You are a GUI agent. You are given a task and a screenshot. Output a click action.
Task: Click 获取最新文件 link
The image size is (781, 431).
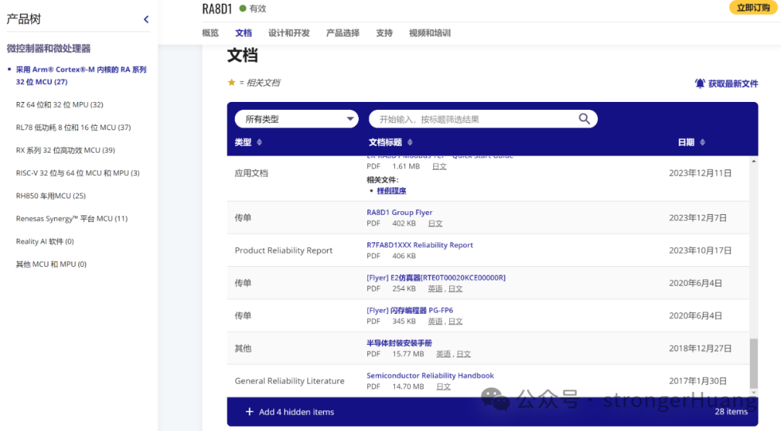pos(733,84)
